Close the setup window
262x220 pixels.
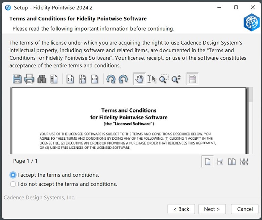(253, 7)
